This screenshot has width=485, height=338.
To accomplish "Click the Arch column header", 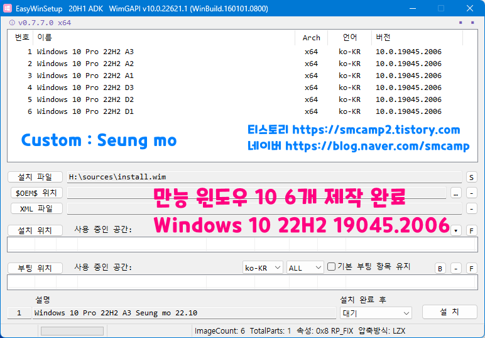I will click(x=311, y=38).
